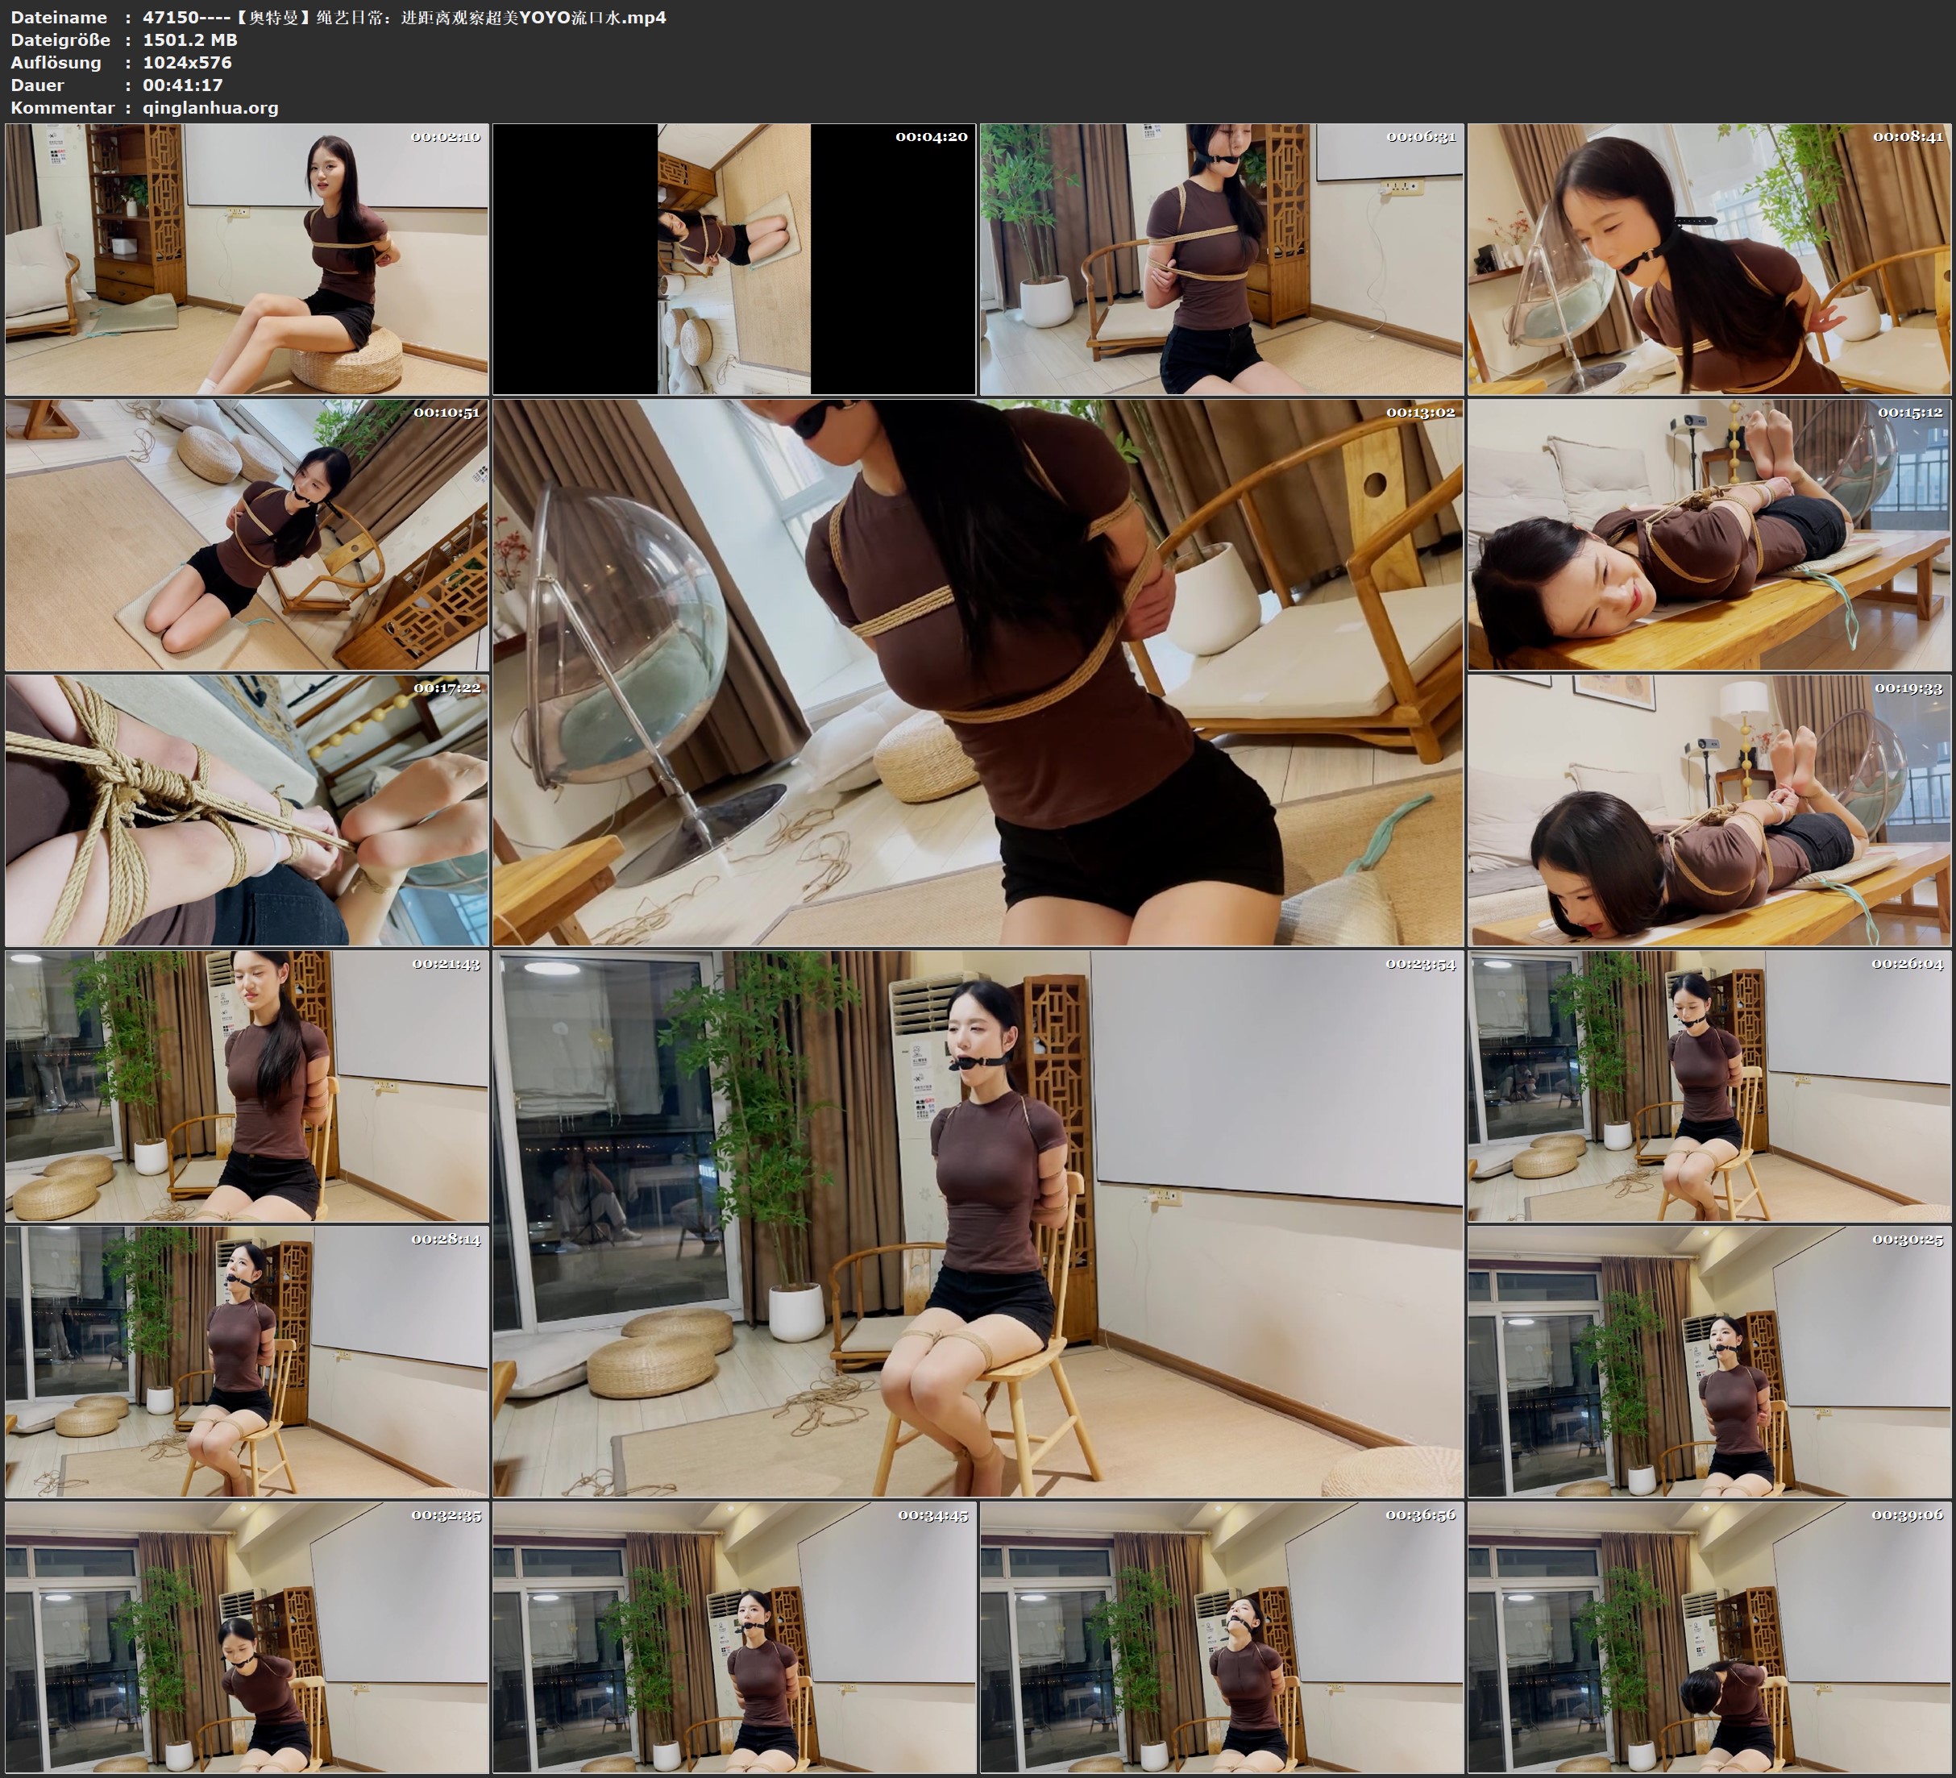Select the frame at 00:17:22
The image size is (1956, 1778).
[247, 810]
